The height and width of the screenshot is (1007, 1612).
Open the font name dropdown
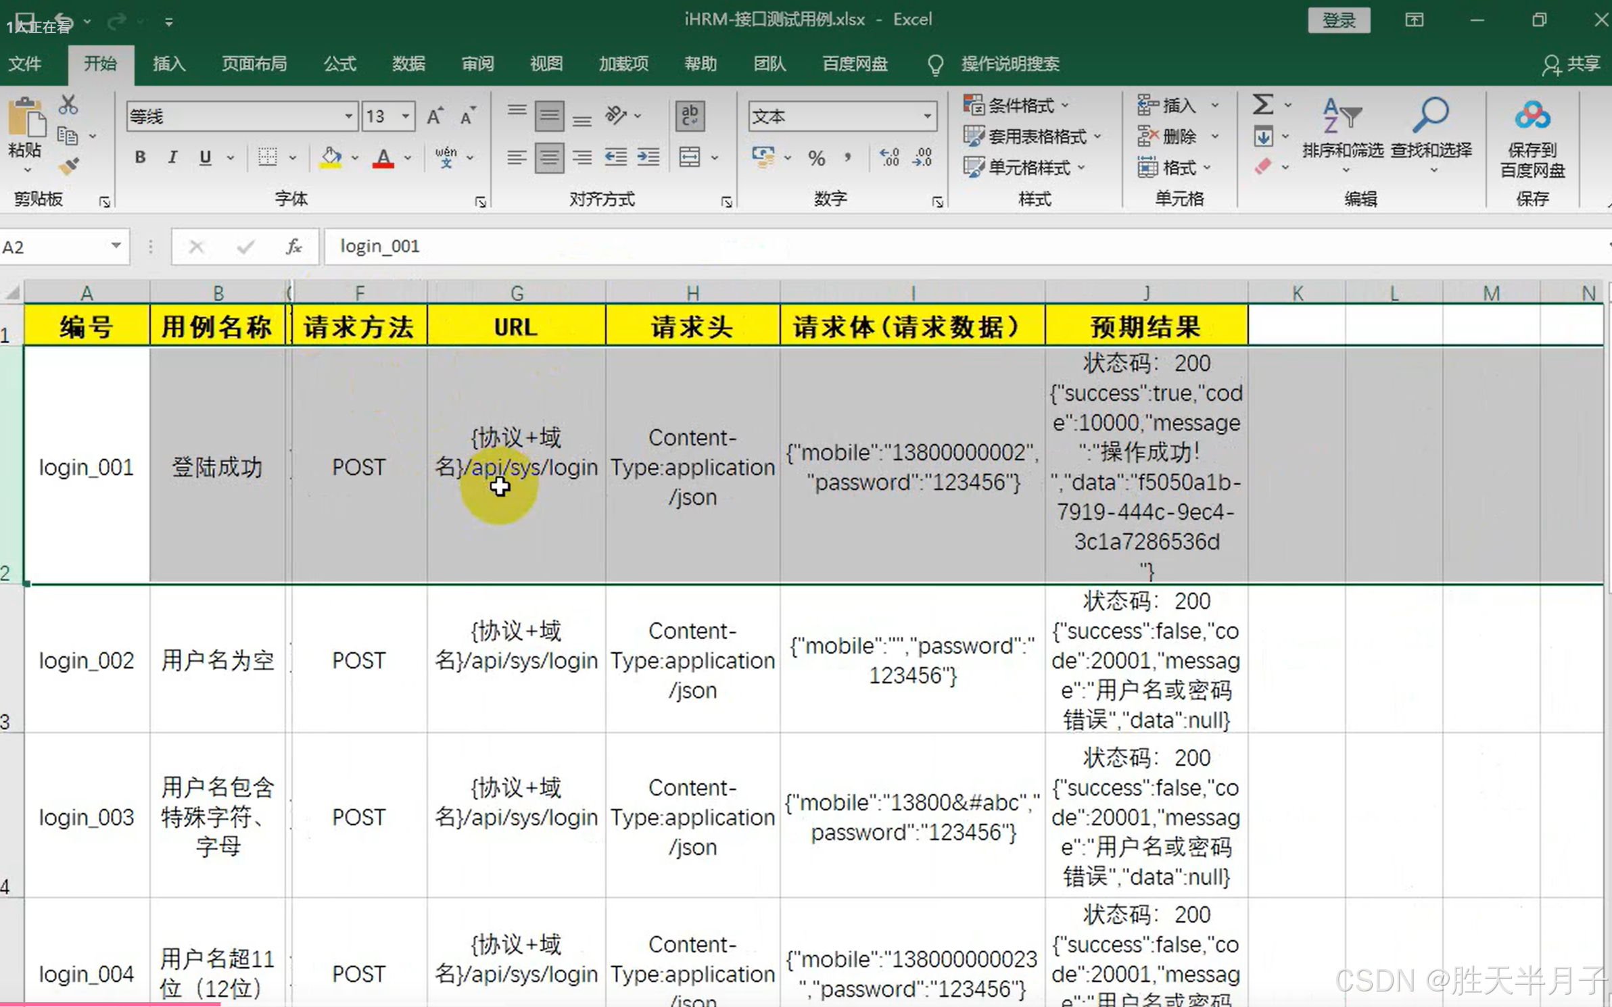click(x=348, y=116)
